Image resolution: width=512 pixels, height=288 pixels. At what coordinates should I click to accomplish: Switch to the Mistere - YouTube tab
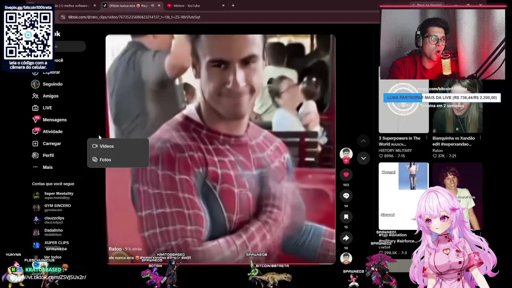click(x=186, y=6)
